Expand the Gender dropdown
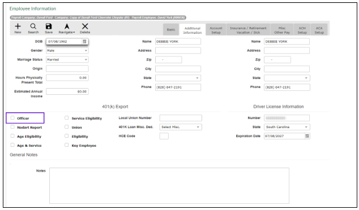The width and height of the screenshot is (359, 210). click(67, 50)
